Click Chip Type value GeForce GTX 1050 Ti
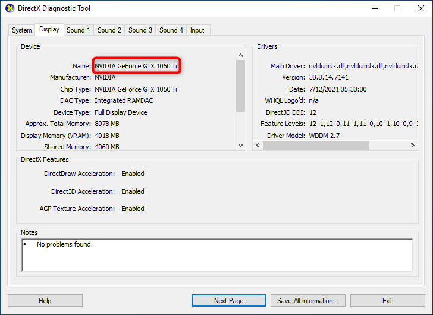This screenshot has height=315, width=433. pyautogui.click(x=136, y=89)
